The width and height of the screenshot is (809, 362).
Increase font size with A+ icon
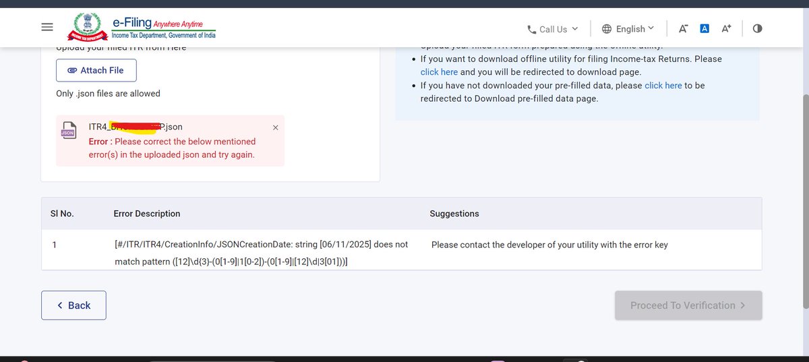[726, 29]
